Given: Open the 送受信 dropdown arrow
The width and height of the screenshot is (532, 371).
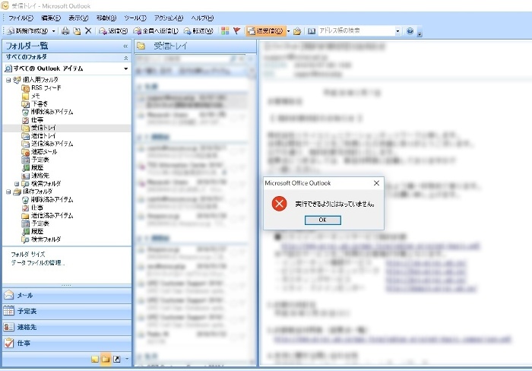Looking at the screenshot, I should (288, 31).
